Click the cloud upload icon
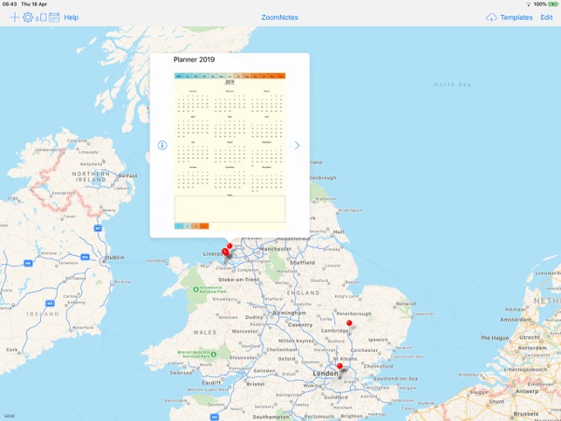 coord(491,17)
